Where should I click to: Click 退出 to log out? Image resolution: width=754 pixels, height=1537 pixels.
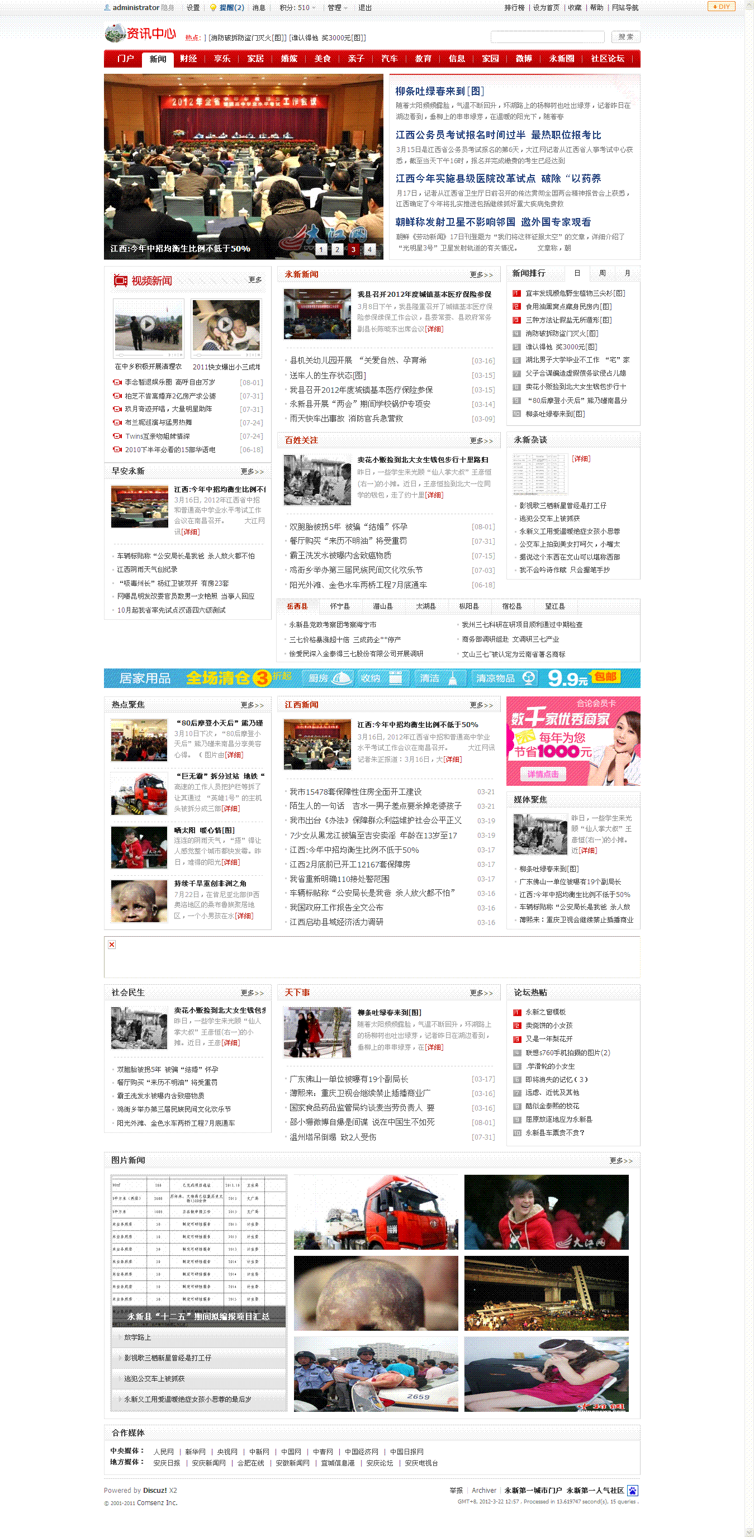[x=364, y=8]
